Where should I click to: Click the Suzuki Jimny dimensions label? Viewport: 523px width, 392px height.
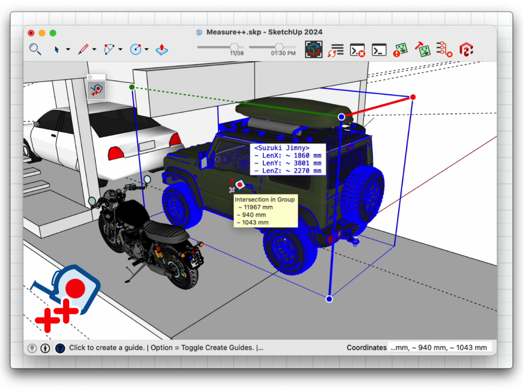288,159
